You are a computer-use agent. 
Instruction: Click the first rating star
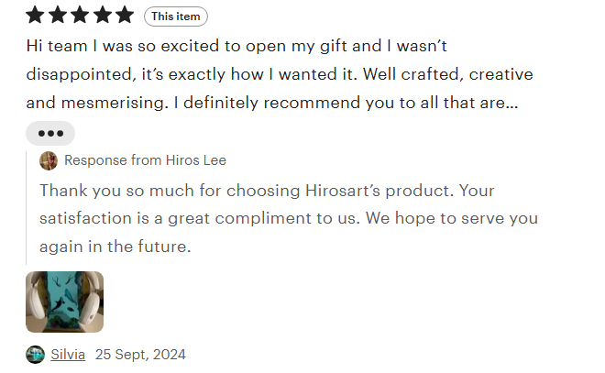[x=35, y=16]
